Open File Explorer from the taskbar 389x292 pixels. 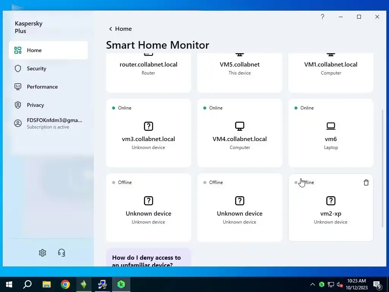46,284
